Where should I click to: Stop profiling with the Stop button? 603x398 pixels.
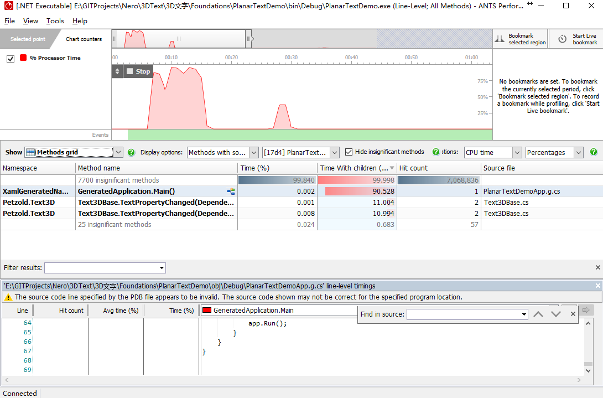(x=138, y=71)
